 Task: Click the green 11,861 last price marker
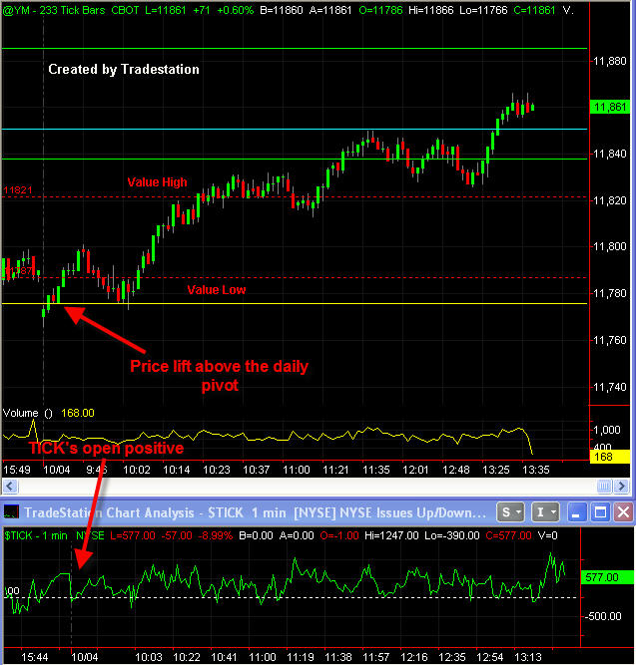click(x=610, y=107)
